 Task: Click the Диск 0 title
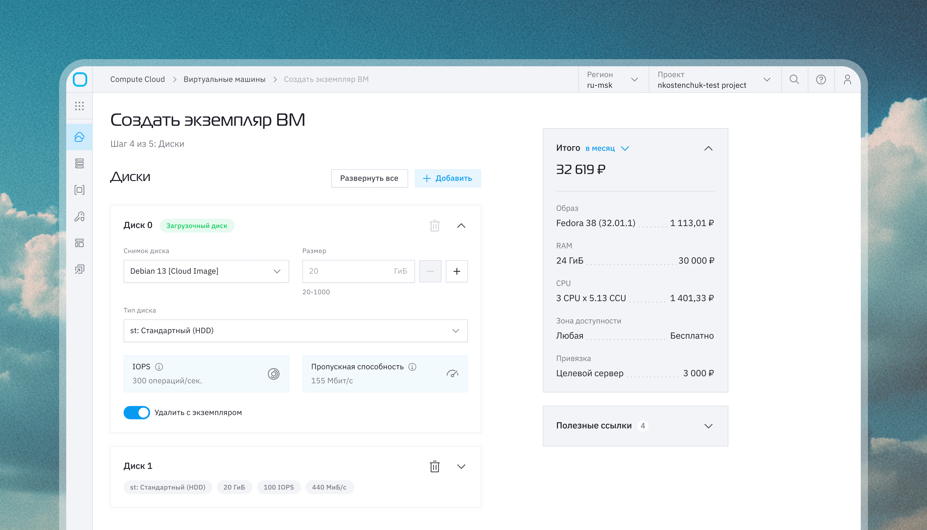[138, 225]
